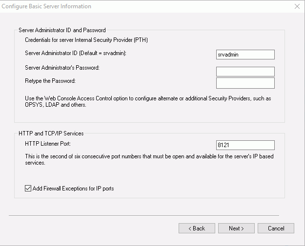Screen dimensions: 305x246
Task: Proceed with the Next button
Action: point(236,228)
